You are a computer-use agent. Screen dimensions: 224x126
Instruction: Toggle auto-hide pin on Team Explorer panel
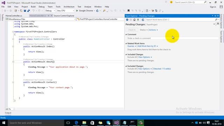pos(215,16)
